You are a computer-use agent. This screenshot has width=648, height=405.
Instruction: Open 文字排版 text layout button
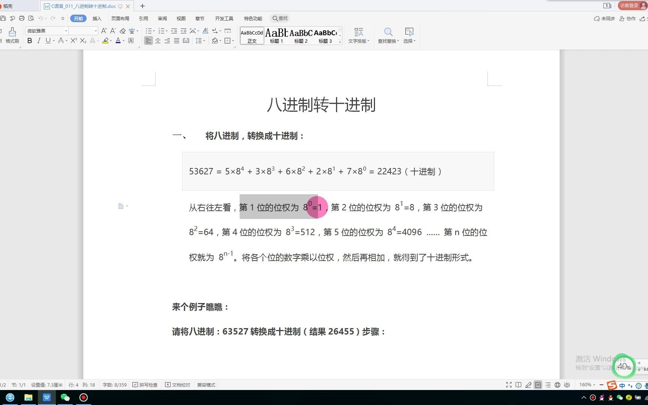[359, 36]
